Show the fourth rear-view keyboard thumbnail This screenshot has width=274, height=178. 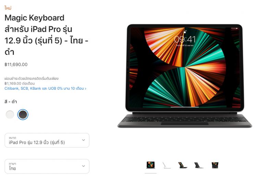[199, 165]
